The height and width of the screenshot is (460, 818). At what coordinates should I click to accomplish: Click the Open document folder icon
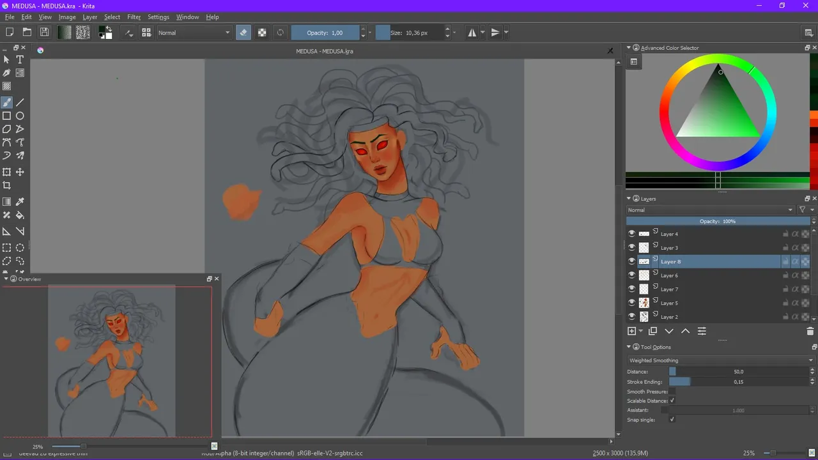pos(27,32)
